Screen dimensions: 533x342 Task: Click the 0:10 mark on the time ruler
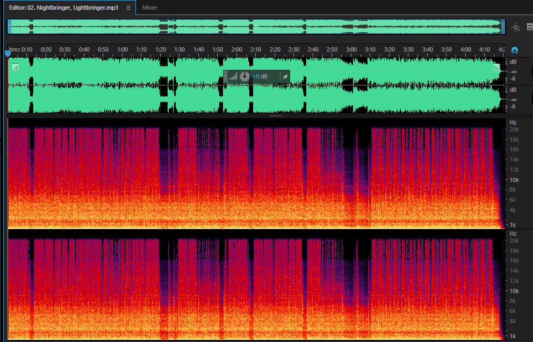click(27, 49)
